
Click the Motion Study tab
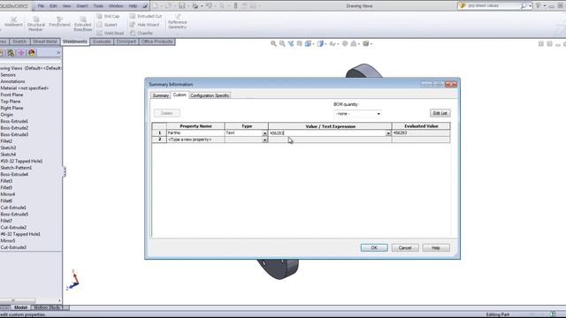coord(47,307)
